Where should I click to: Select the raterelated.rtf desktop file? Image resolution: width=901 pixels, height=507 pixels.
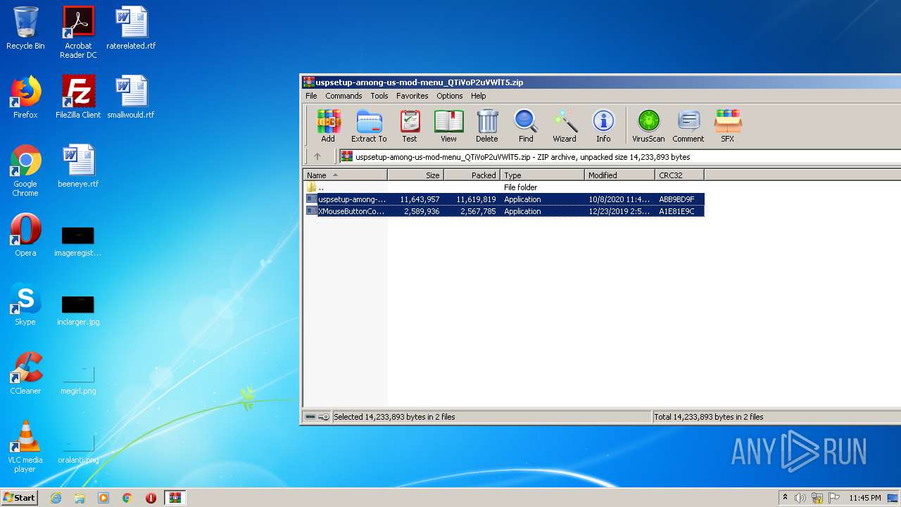coord(131,29)
